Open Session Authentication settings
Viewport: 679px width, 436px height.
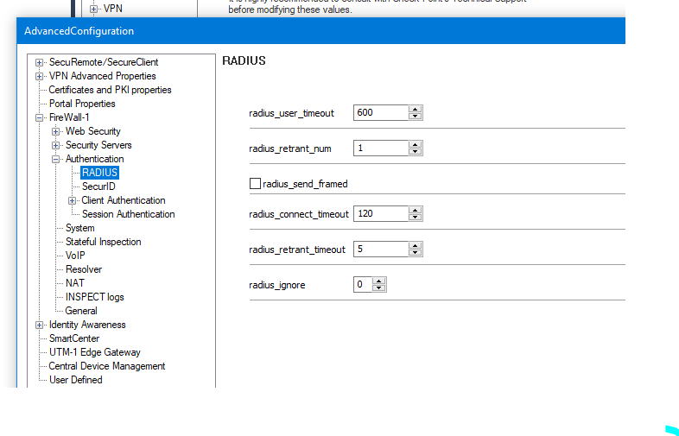pyautogui.click(x=128, y=214)
